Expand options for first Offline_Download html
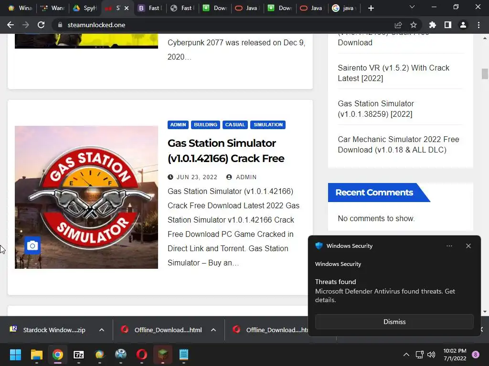The image size is (489, 366). pos(213,330)
